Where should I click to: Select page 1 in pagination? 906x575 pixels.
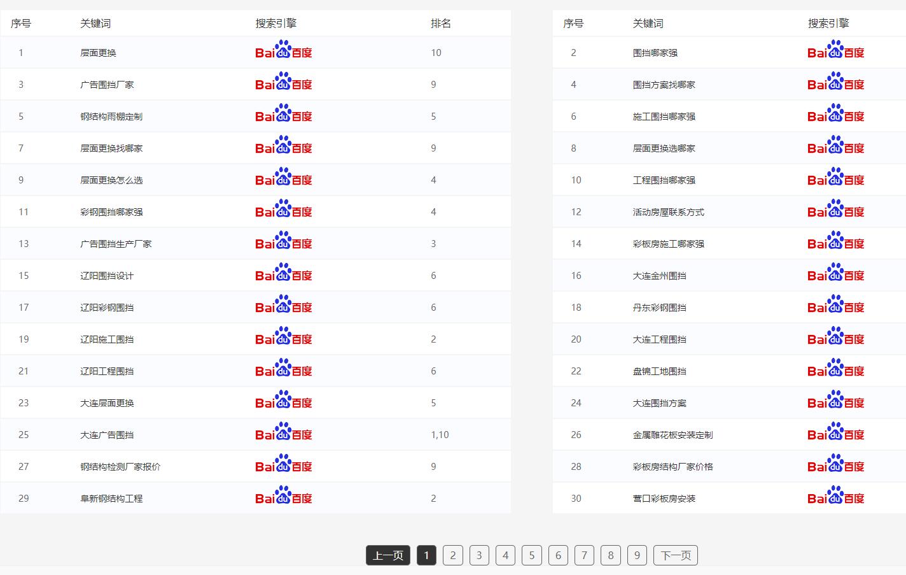tap(427, 555)
